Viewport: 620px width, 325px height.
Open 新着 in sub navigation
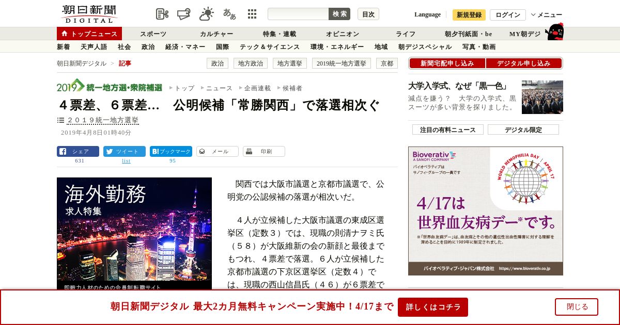(x=64, y=47)
